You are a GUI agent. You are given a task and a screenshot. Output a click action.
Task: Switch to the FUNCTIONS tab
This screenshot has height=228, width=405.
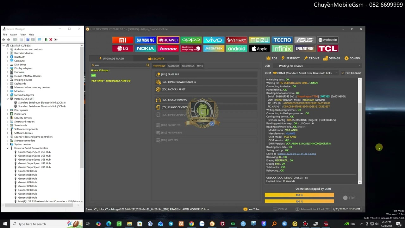click(188, 66)
